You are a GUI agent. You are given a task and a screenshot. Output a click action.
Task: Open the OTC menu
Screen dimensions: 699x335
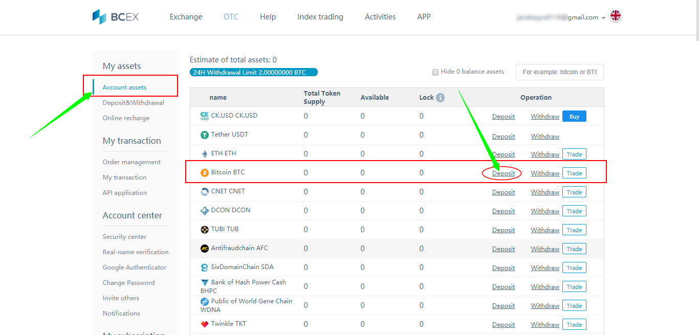coord(231,17)
